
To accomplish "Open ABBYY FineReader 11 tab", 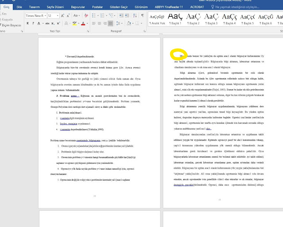I will [169, 7].
